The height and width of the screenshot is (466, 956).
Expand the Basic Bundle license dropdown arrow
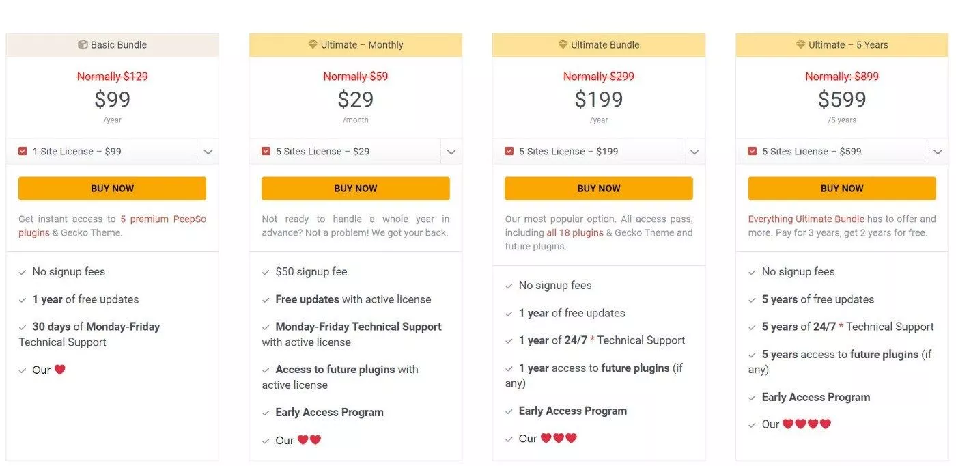pos(208,152)
